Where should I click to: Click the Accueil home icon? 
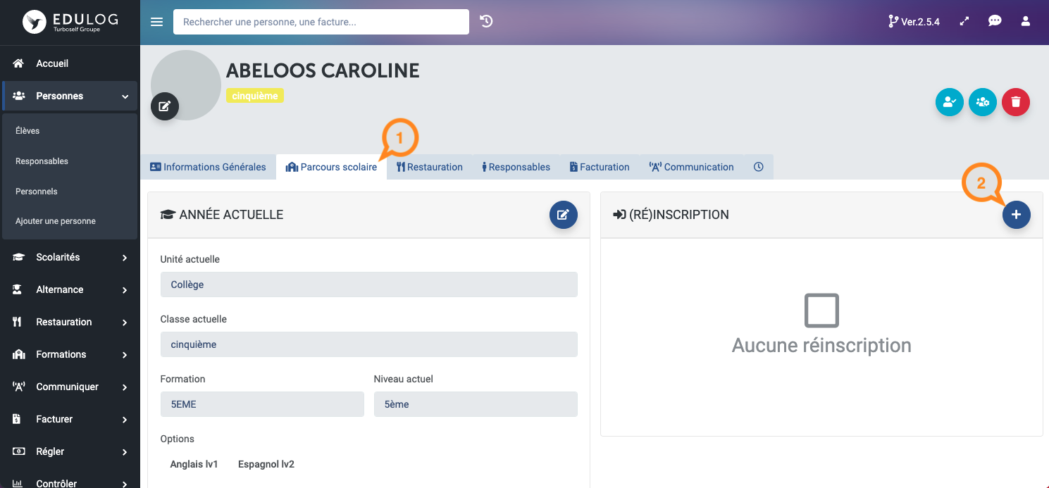coord(19,63)
